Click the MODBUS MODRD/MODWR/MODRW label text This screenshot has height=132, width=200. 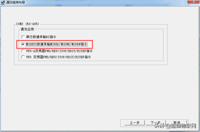click(x=57, y=44)
